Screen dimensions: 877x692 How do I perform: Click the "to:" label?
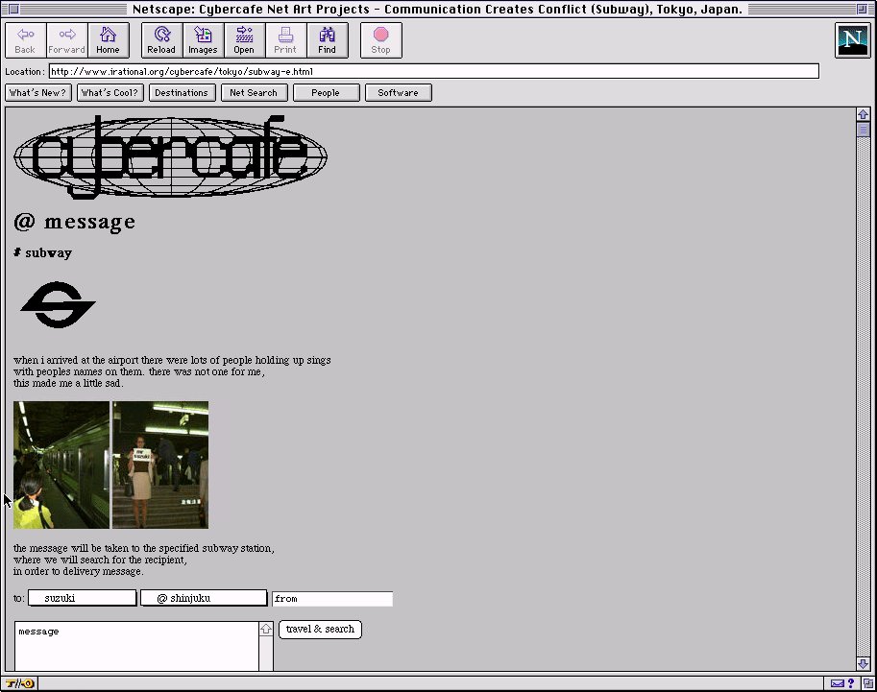(19, 599)
